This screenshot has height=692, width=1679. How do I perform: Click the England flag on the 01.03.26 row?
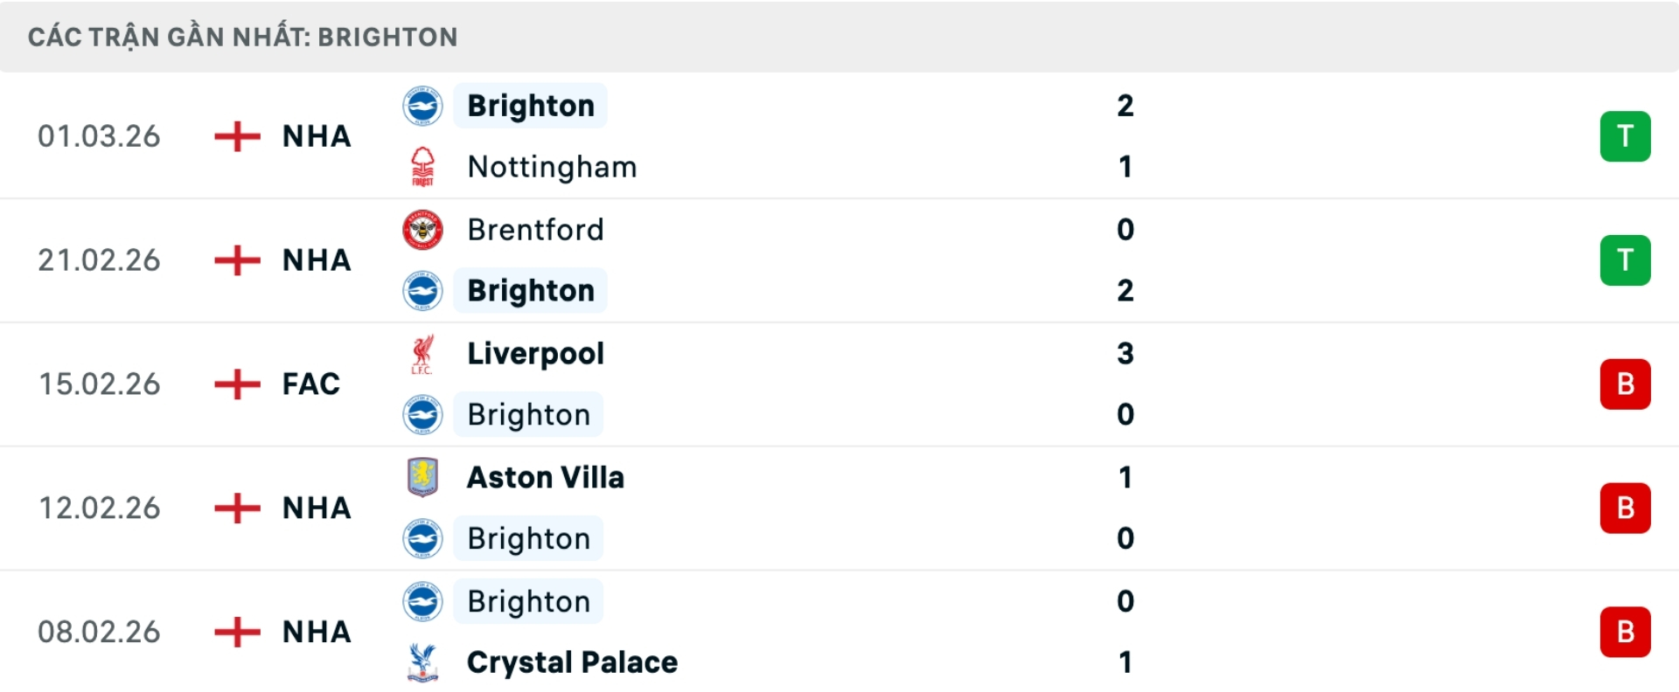click(236, 136)
